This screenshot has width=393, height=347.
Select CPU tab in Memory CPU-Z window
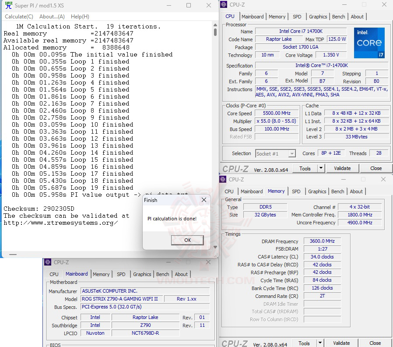click(229, 191)
